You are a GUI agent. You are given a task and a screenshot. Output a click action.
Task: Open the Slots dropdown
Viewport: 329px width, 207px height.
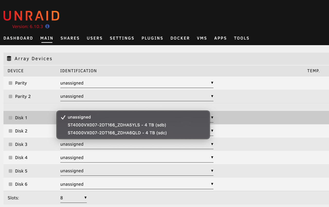(85, 197)
